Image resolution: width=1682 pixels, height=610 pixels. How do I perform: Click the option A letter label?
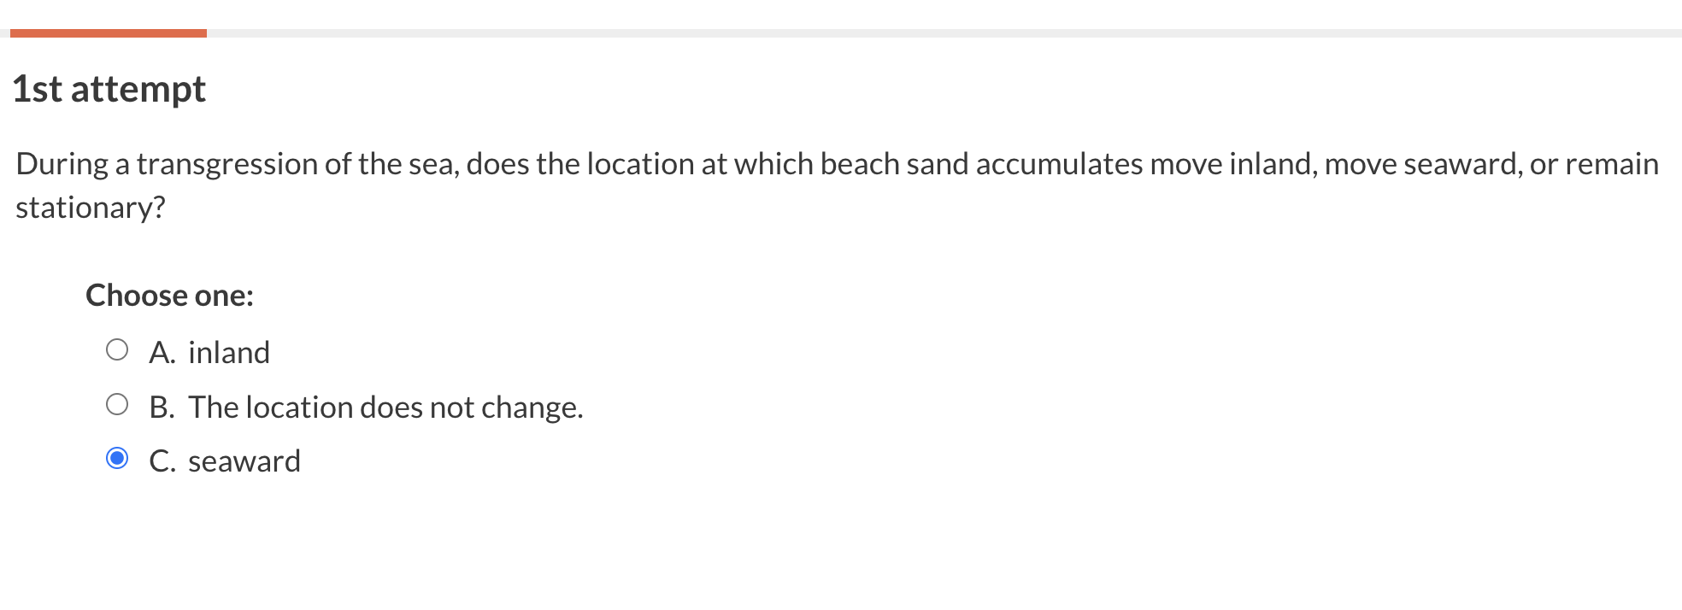pos(162,352)
